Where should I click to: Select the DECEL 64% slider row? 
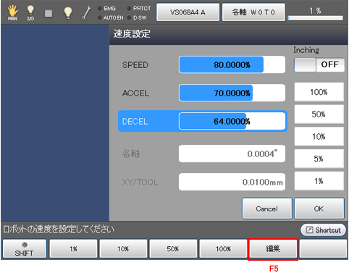click(x=203, y=121)
